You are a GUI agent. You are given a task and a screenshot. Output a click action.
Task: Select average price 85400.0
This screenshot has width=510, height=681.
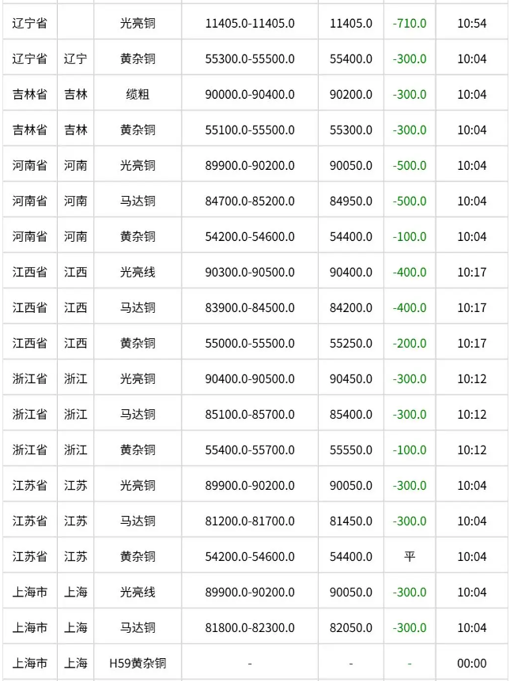click(x=351, y=415)
